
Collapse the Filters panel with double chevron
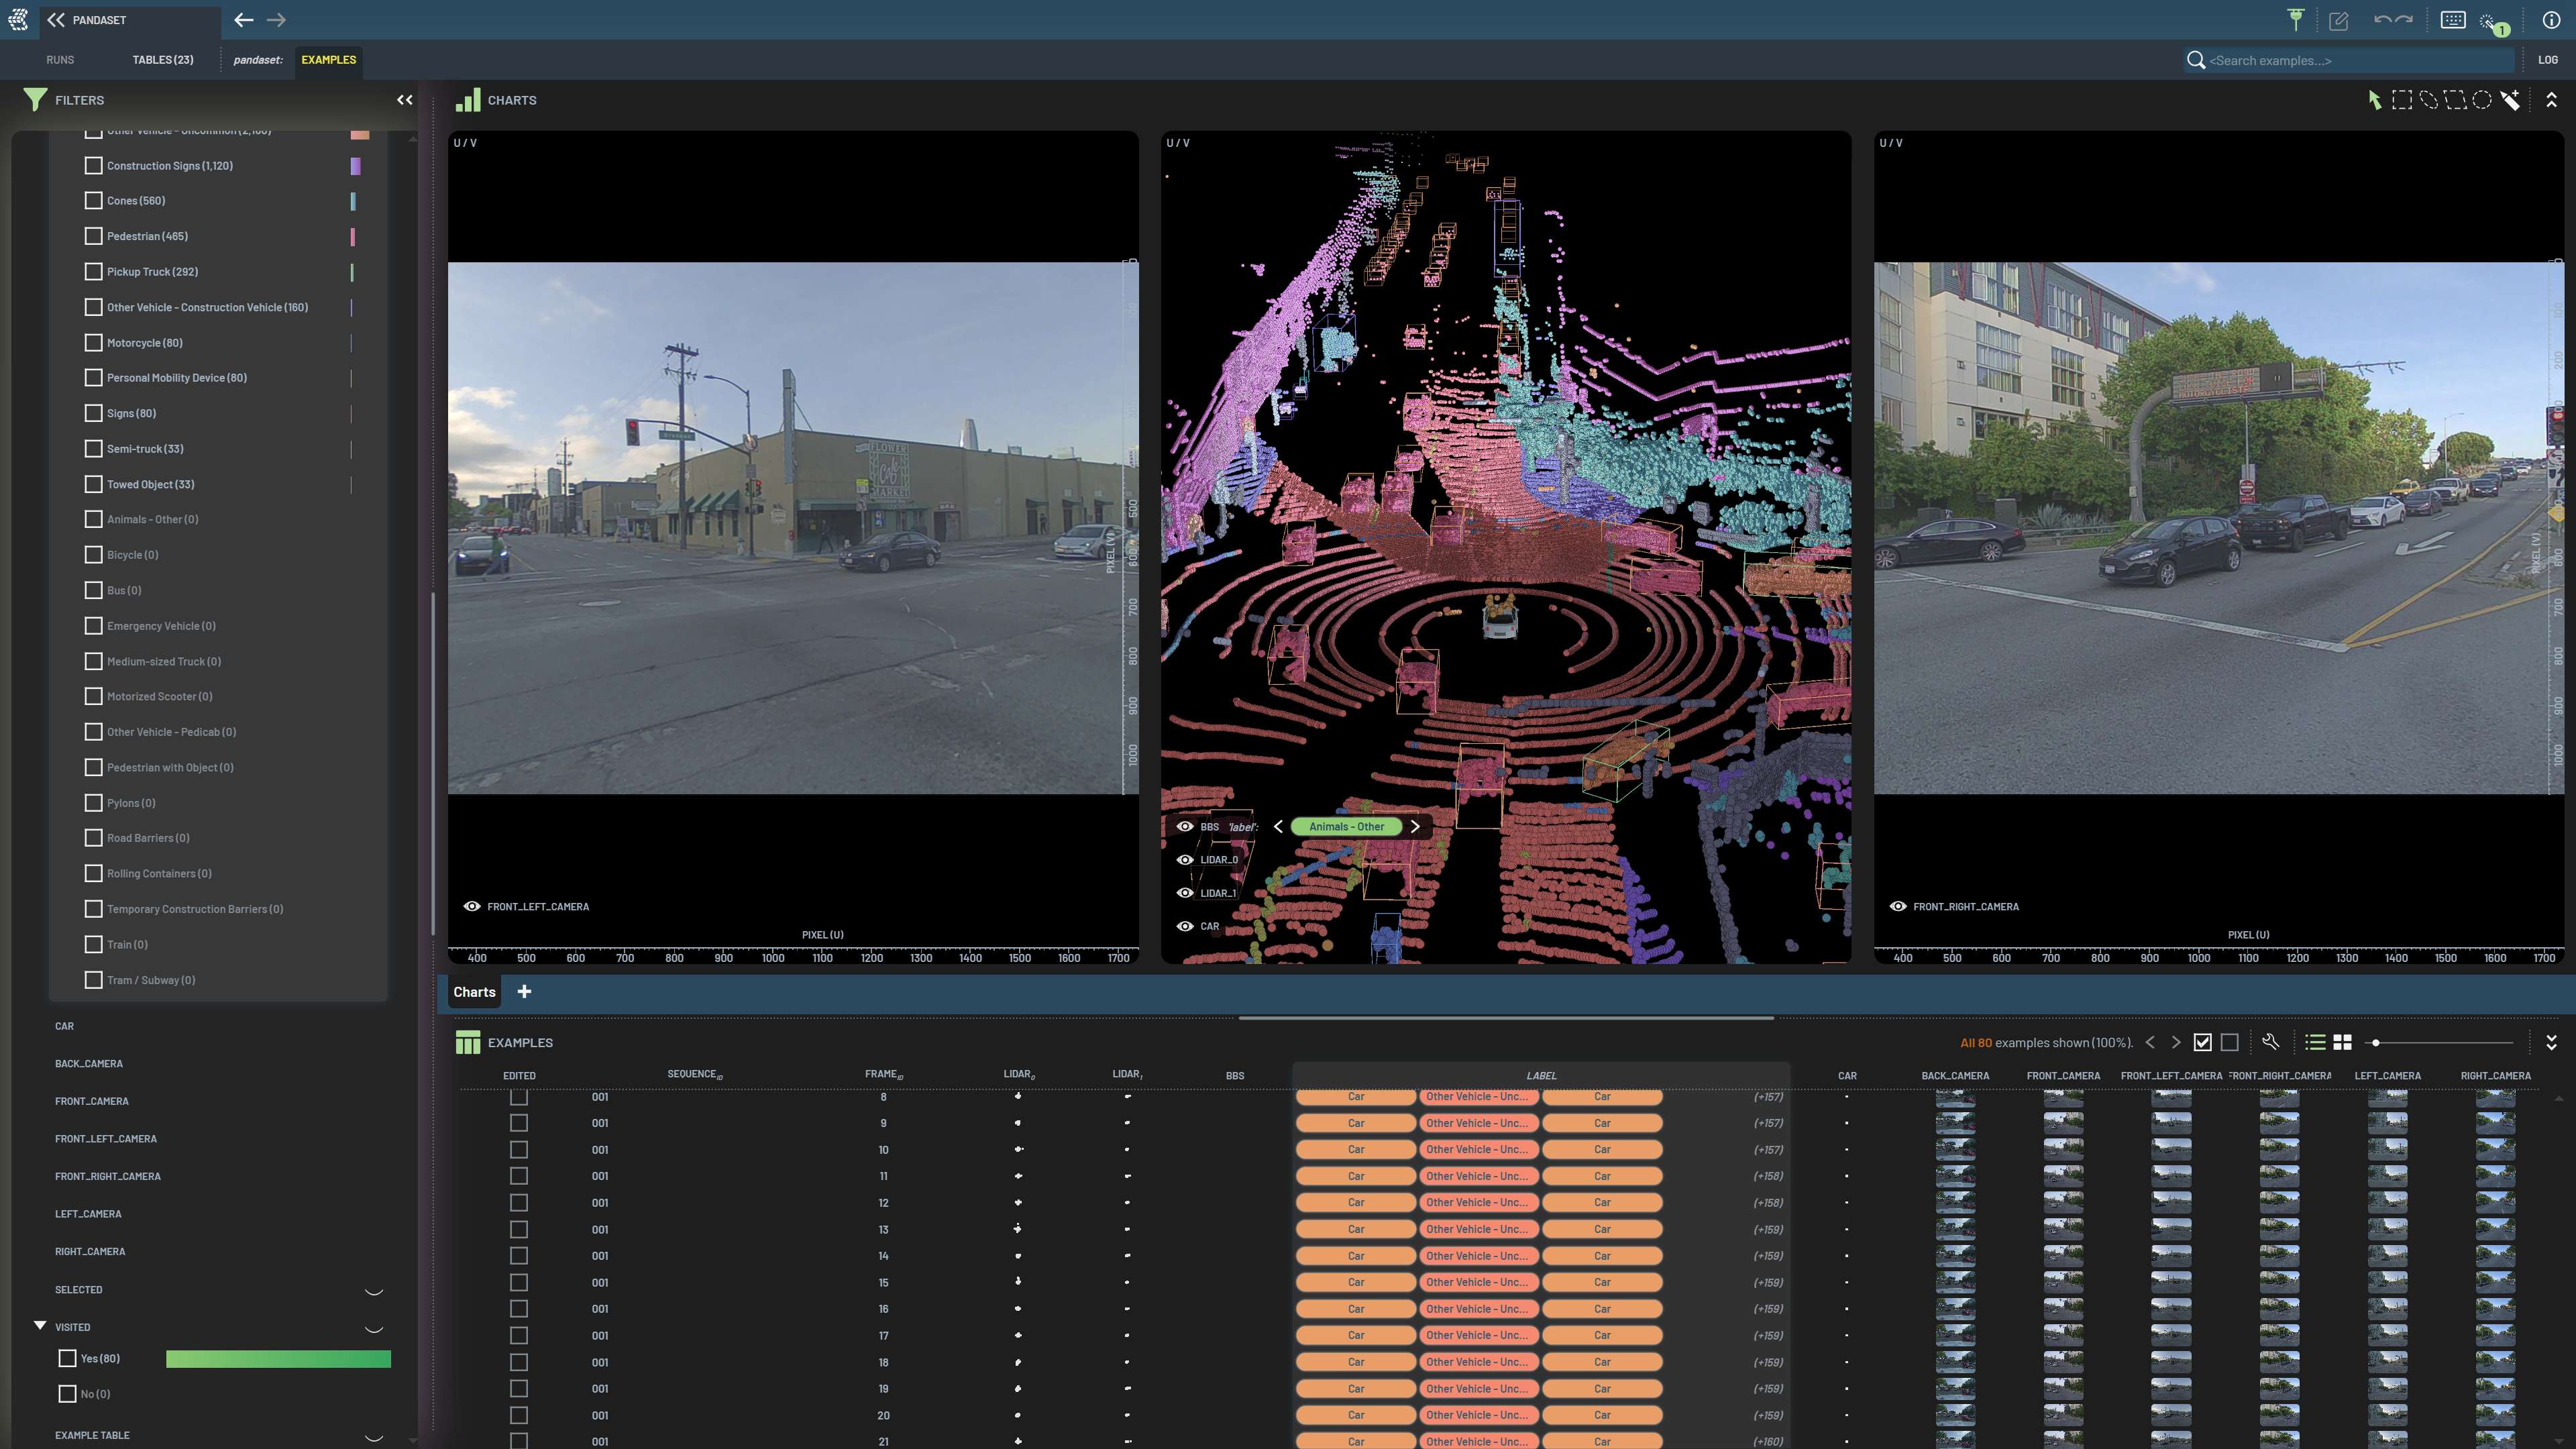[404, 100]
